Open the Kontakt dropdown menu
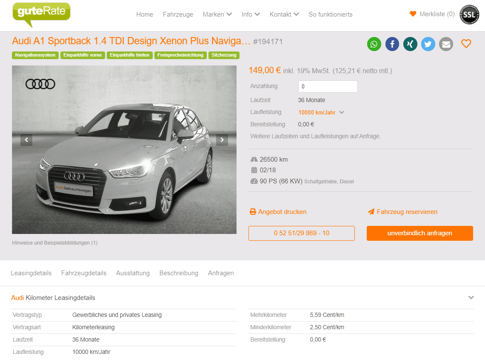485x362 pixels. click(x=284, y=14)
